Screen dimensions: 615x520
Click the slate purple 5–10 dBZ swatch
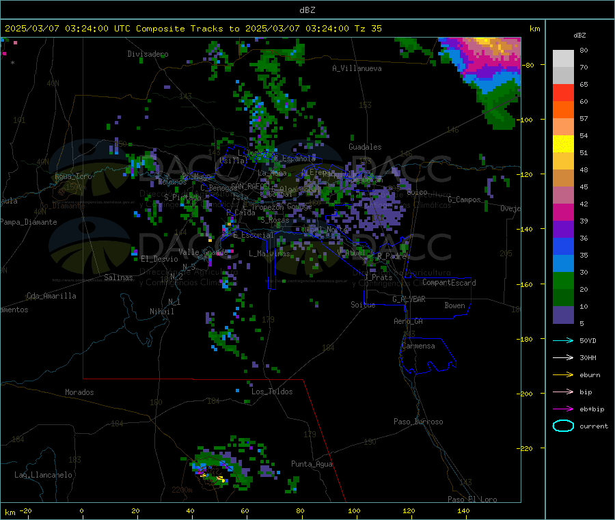click(x=563, y=315)
